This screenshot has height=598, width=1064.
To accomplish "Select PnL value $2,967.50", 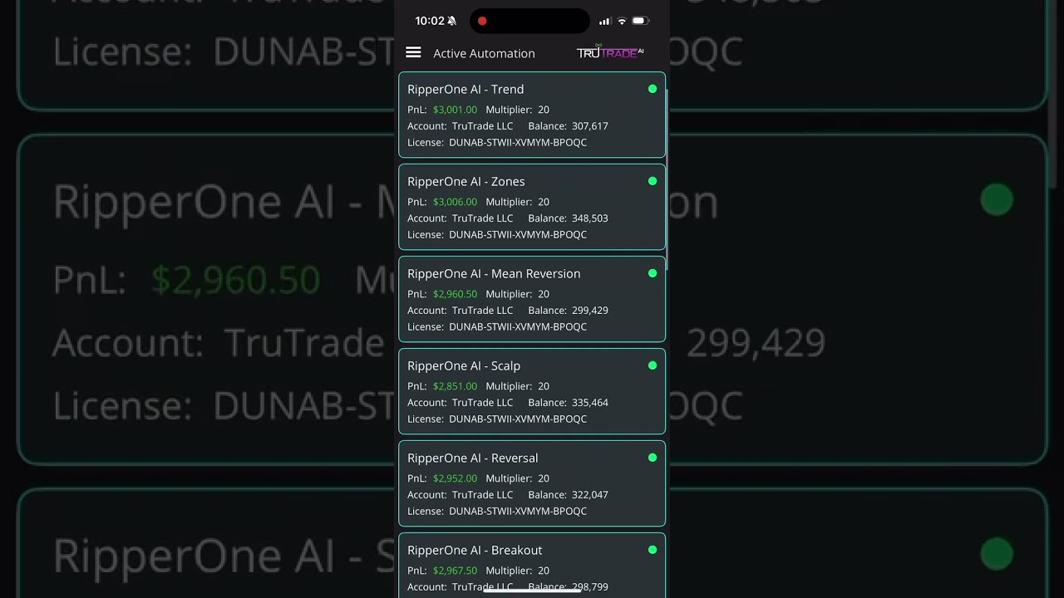I will (455, 571).
